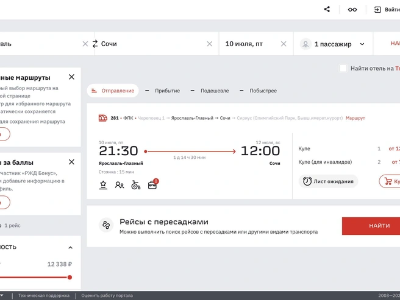
Task: Click the Лист ожидания button
Action: click(328, 181)
